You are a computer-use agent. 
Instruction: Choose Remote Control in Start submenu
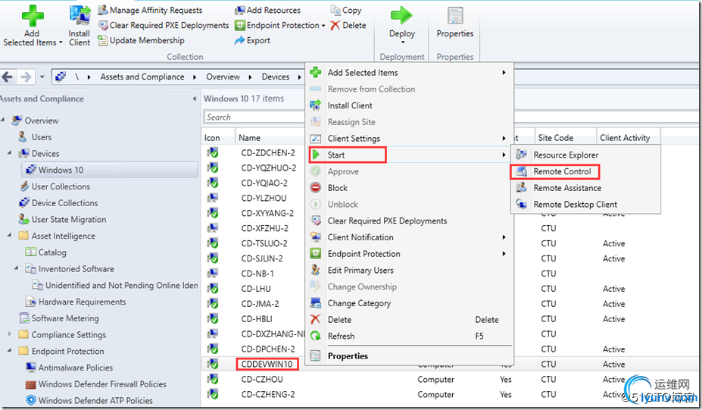pyautogui.click(x=585, y=171)
